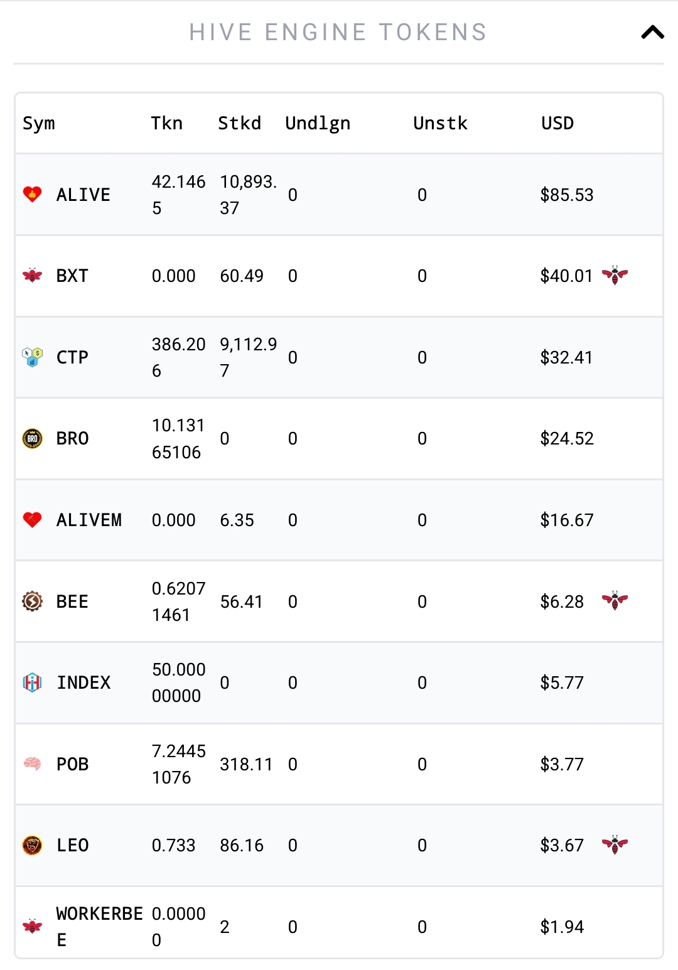Click the BEE gear token icon
The image size is (678, 970).
coord(32,601)
